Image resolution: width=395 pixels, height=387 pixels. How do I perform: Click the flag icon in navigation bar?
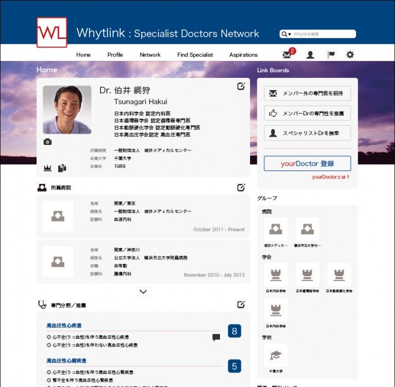point(331,55)
